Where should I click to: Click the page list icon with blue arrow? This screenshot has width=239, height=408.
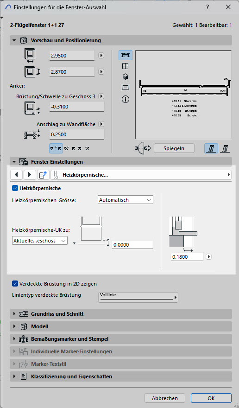[43, 175]
